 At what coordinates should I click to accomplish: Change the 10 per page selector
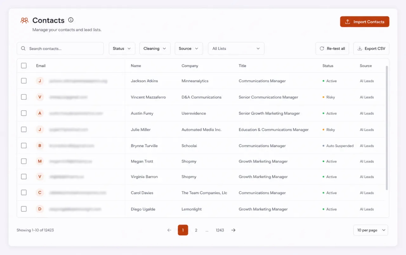point(371,230)
